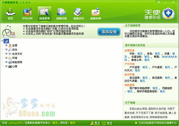
Task: Click the 生理 person icon
Action: click(10, 45)
